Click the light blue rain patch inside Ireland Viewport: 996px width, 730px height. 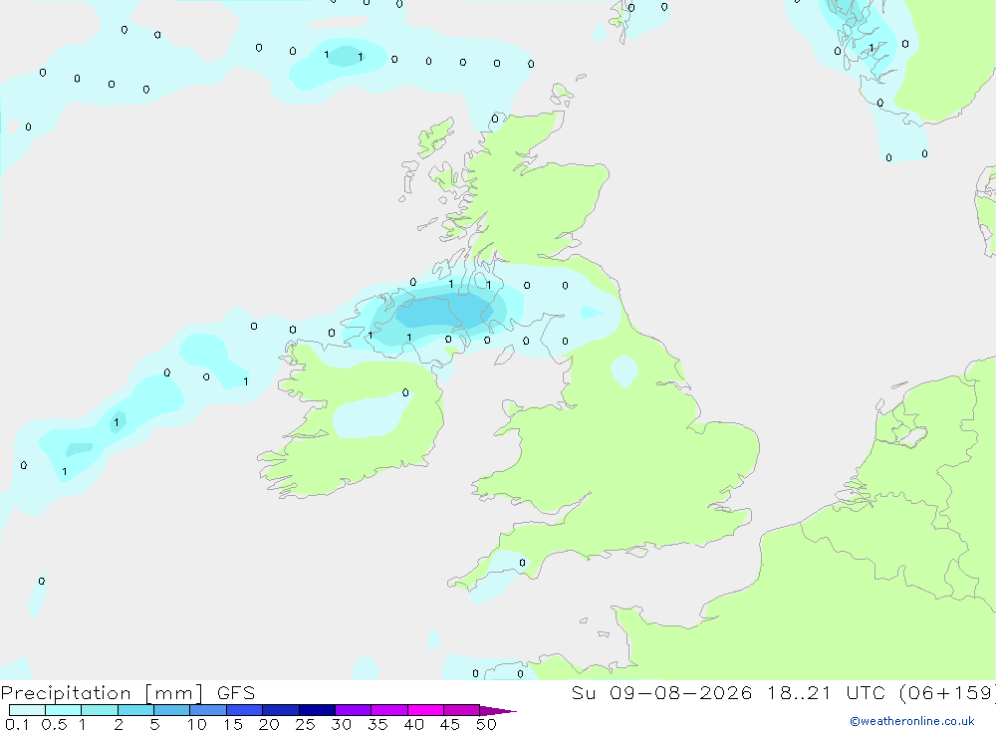[x=372, y=414]
